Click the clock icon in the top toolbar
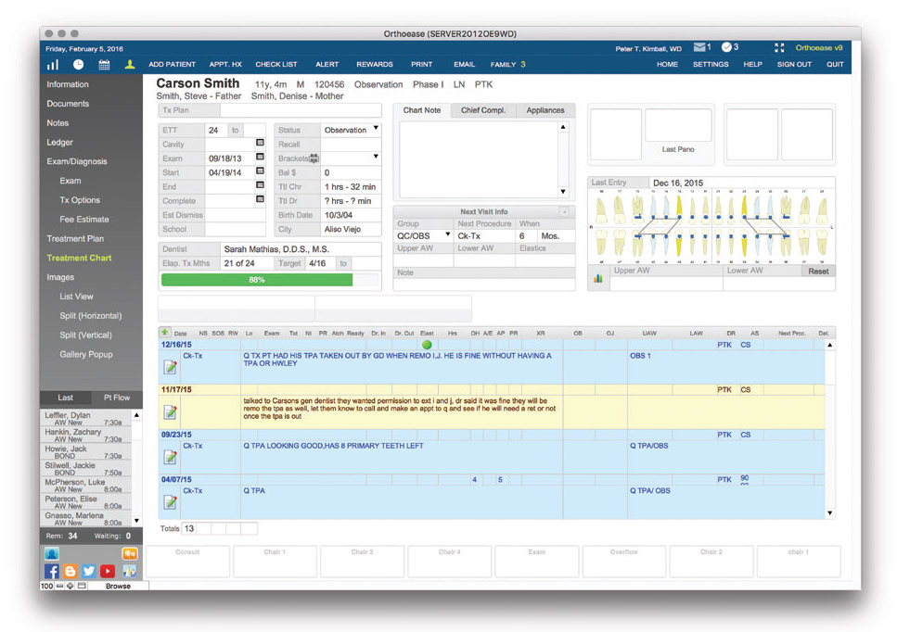The height and width of the screenshot is (632, 897). coord(79,65)
